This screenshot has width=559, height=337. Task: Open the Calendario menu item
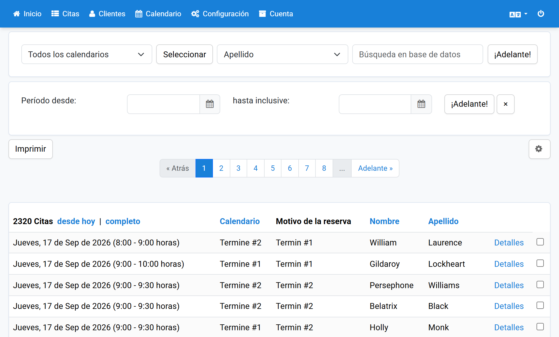(x=158, y=14)
